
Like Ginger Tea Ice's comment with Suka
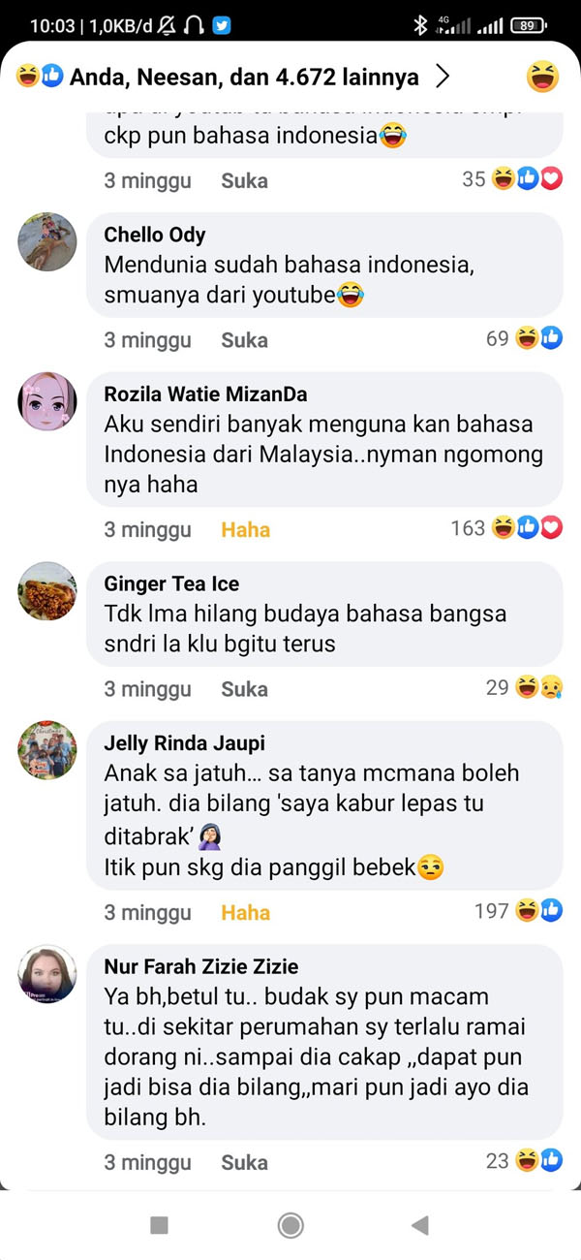click(x=244, y=689)
